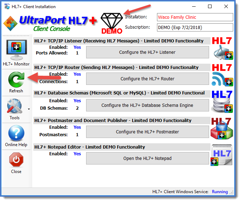Viewport: 241px width, 202px height.
Task: Open the Tools icon
Action: point(15,106)
